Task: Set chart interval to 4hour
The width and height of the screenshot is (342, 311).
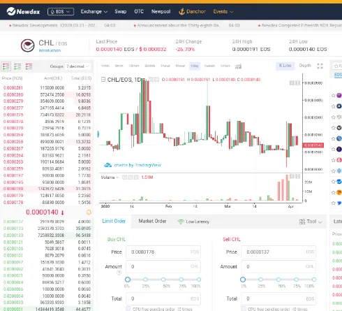Action: (x=180, y=66)
